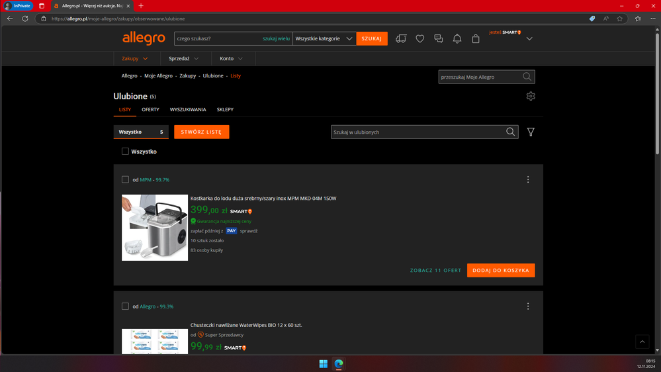Refresh the browser page

tap(25, 19)
